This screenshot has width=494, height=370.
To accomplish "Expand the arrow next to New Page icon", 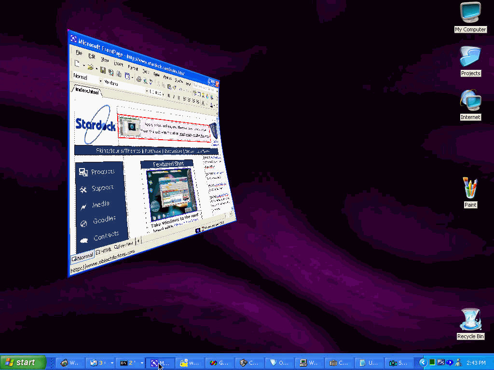I will pyautogui.click(x=84, y=65).
